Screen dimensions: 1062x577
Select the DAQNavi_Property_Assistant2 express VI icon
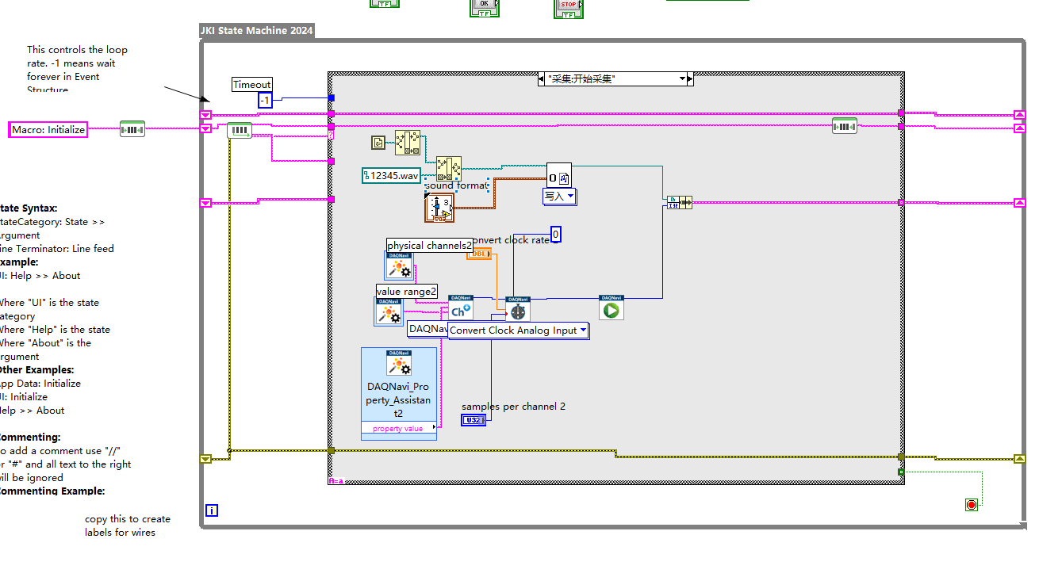click(x=399, y=363)
